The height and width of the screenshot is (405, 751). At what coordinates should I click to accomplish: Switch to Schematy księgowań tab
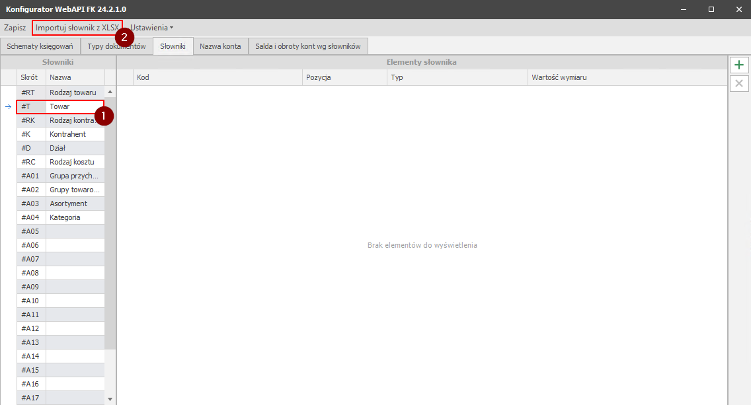(x=40, y=46)
